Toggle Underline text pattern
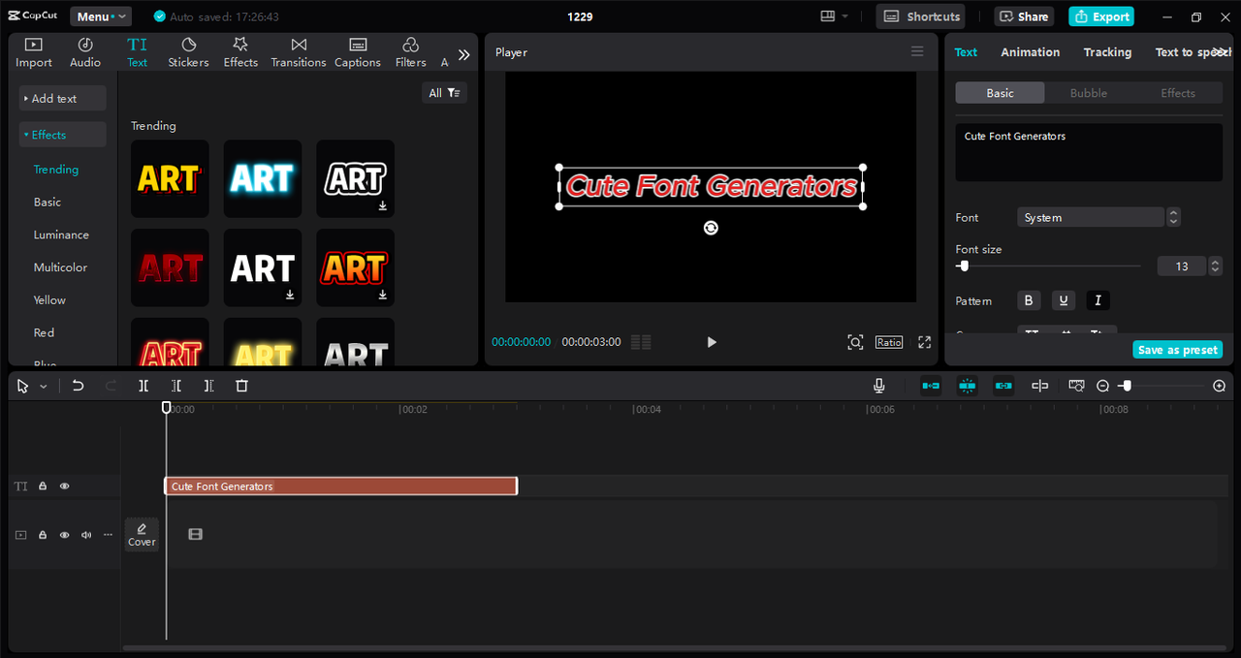 point(1064,300)
